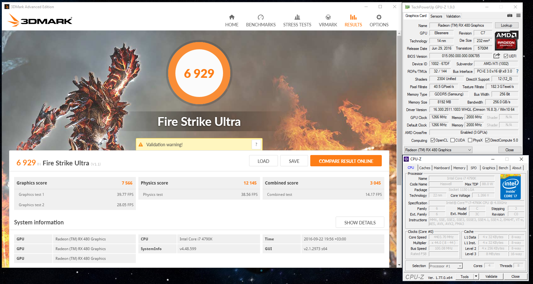
Task: Open the CPU-Z Memory tab
Action: tap(459, 168)
